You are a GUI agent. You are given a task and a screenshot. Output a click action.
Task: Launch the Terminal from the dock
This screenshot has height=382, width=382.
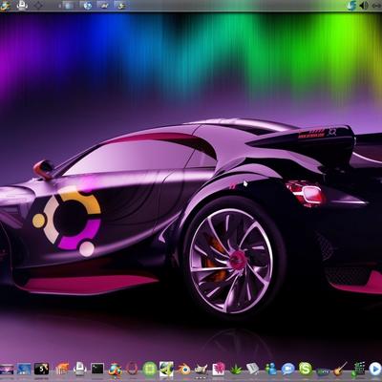pos(97,369)
